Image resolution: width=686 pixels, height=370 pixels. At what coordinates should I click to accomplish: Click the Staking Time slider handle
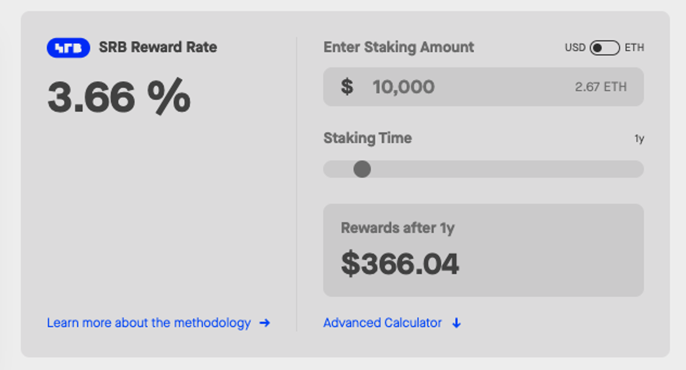click(362, 169)
